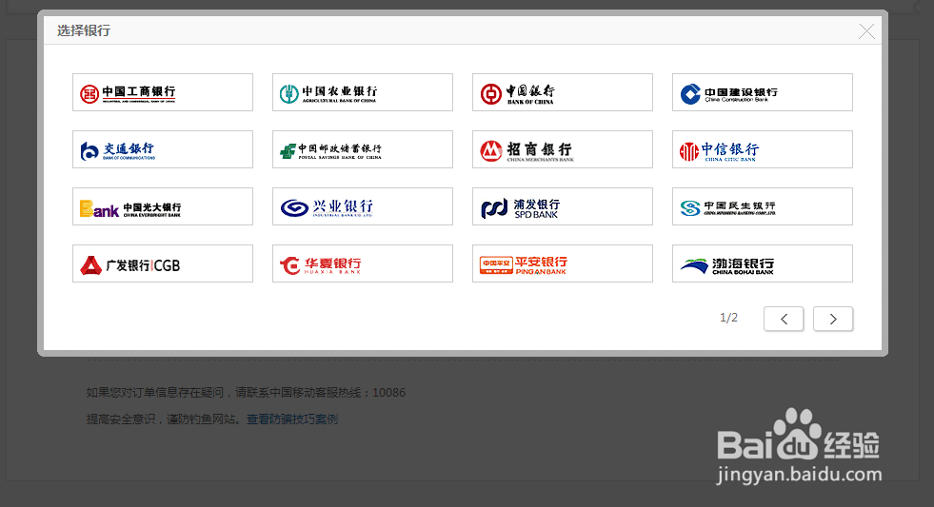Open 查看防骗技巧案例 link
934x507 pixels.
pyautogui.click(x=292, y=419)
